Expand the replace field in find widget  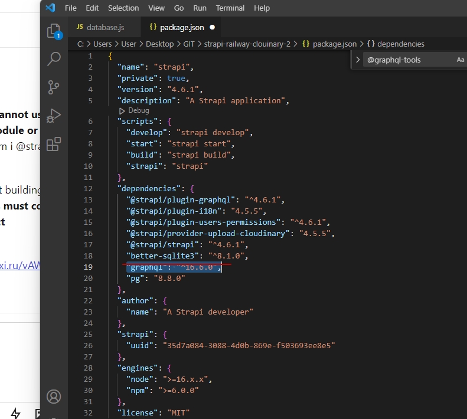coord(358,60)
